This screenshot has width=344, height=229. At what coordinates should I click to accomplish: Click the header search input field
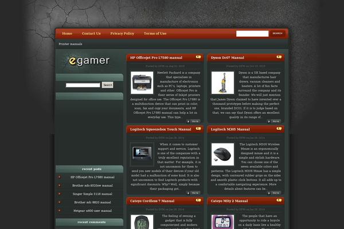[x=252, y=34]
